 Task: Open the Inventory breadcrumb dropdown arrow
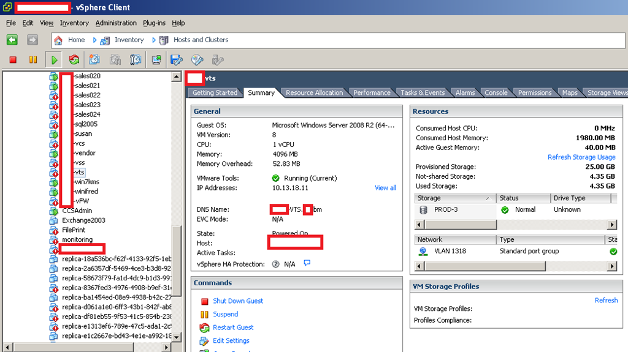[x=154, y=40]
